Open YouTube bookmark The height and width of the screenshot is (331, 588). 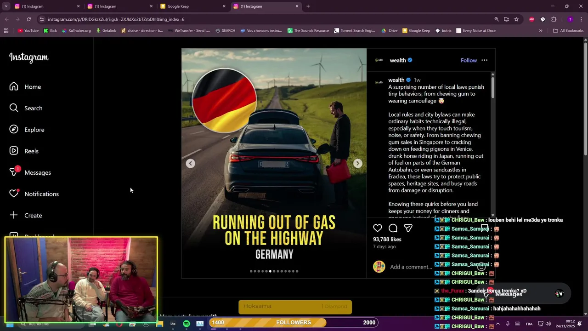(x=28, y=31)
